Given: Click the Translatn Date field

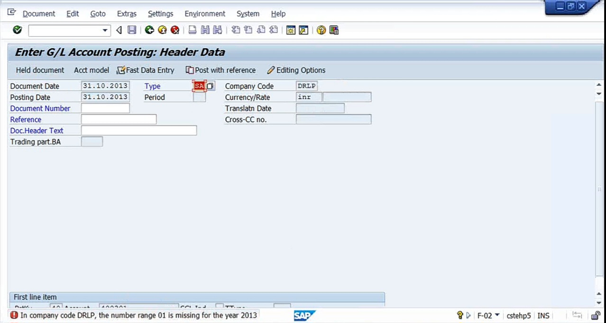Looking at the screenshot, I should [320, 108].
